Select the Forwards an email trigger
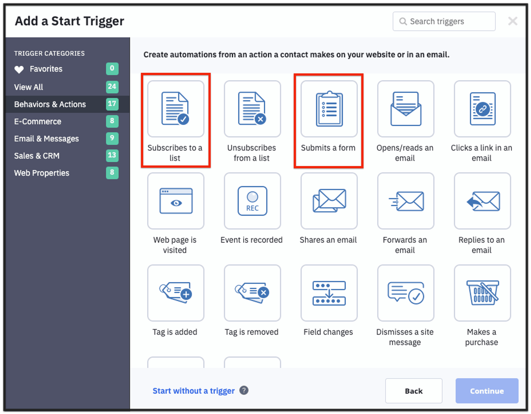This screenshot has height=414, width=531. (405, 201)
